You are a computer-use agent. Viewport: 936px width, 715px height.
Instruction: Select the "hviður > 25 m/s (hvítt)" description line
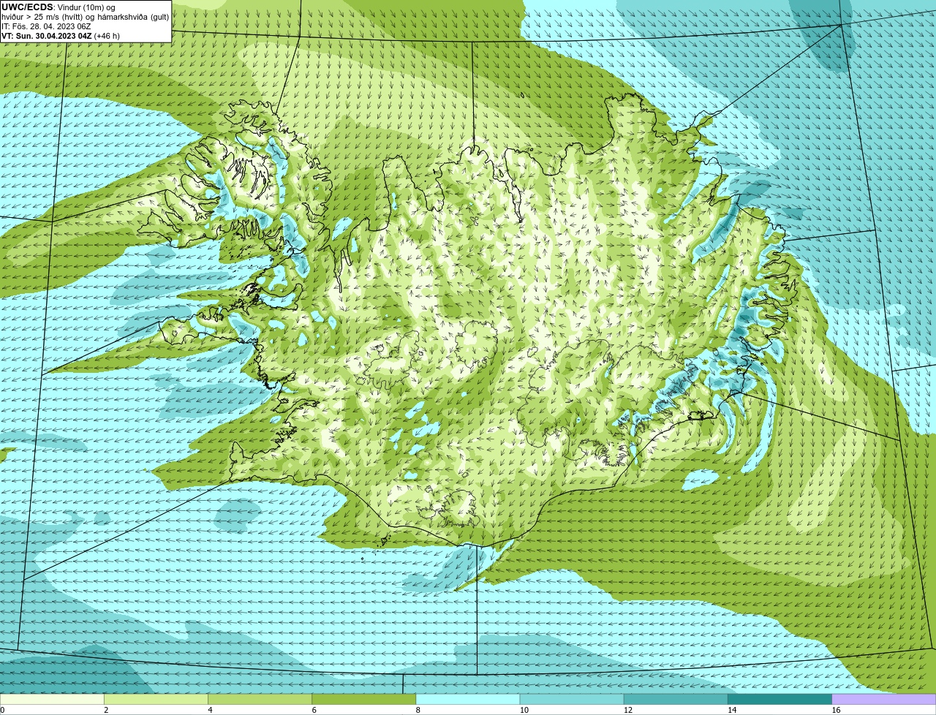point(86,17)
